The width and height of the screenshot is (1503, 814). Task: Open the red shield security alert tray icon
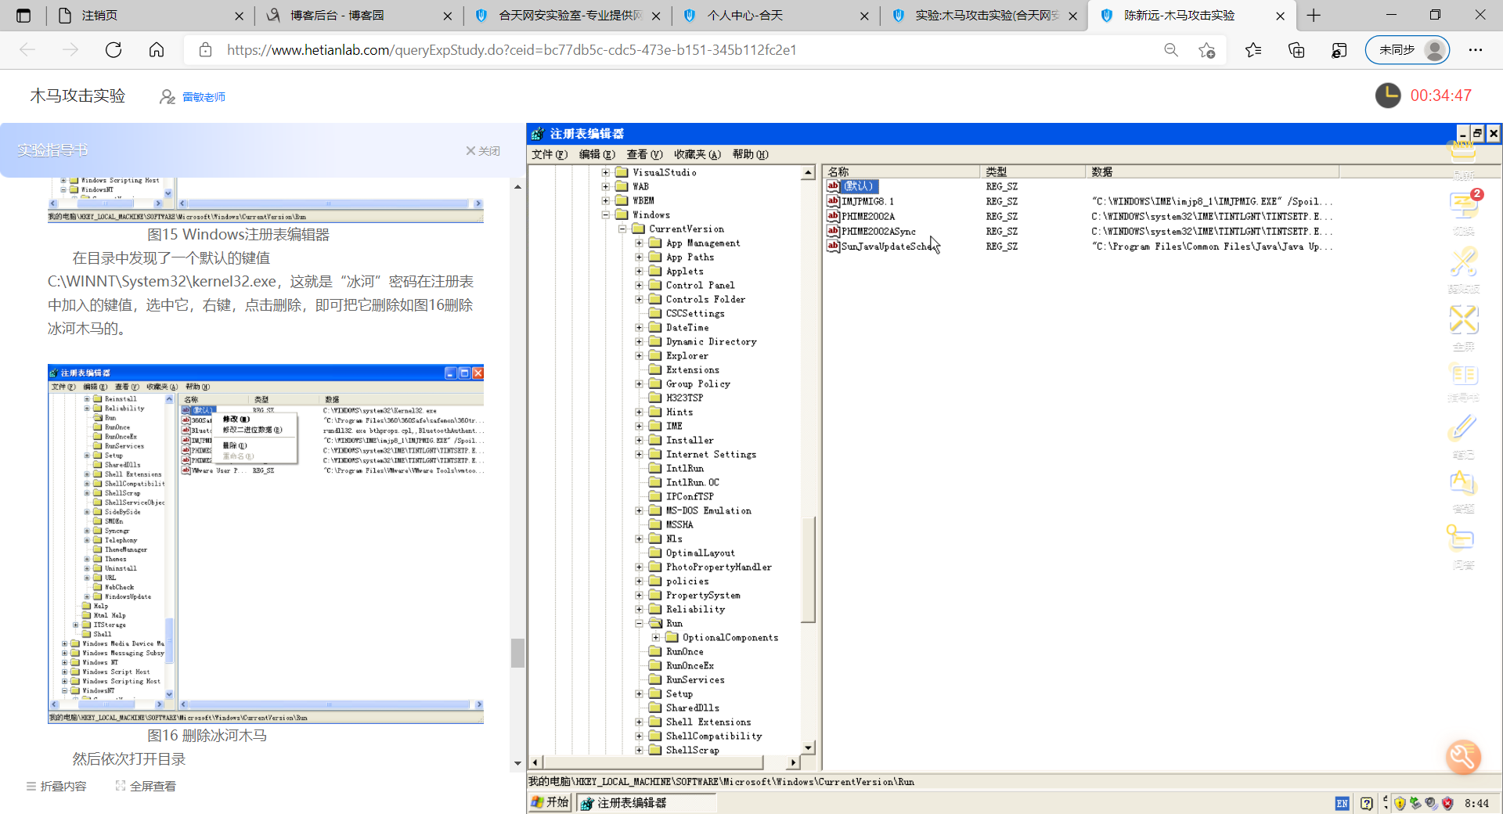1447,803
